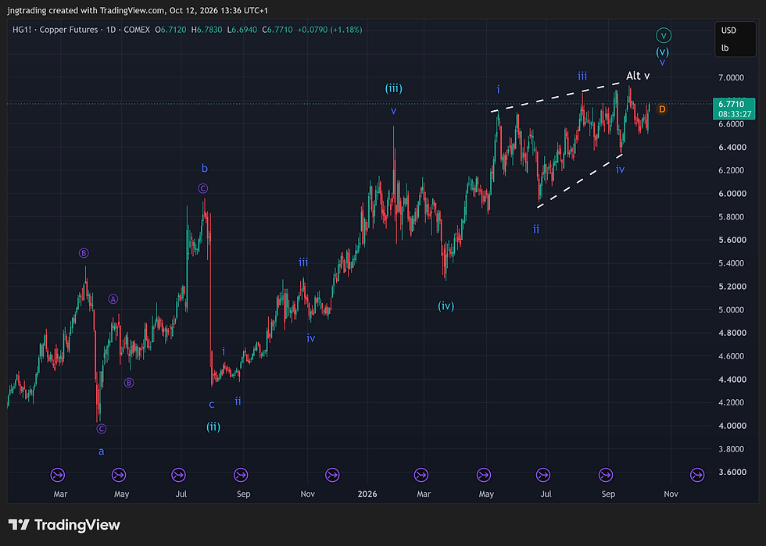The height and width of the screenshot is (546, 766).
Task: Select the cyan (ii) wave label
Action: pos(213,426)
